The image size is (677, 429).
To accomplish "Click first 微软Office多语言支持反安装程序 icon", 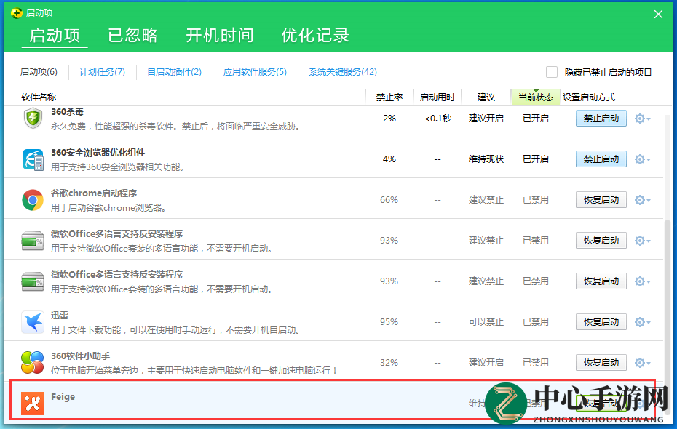I will 33,241.
